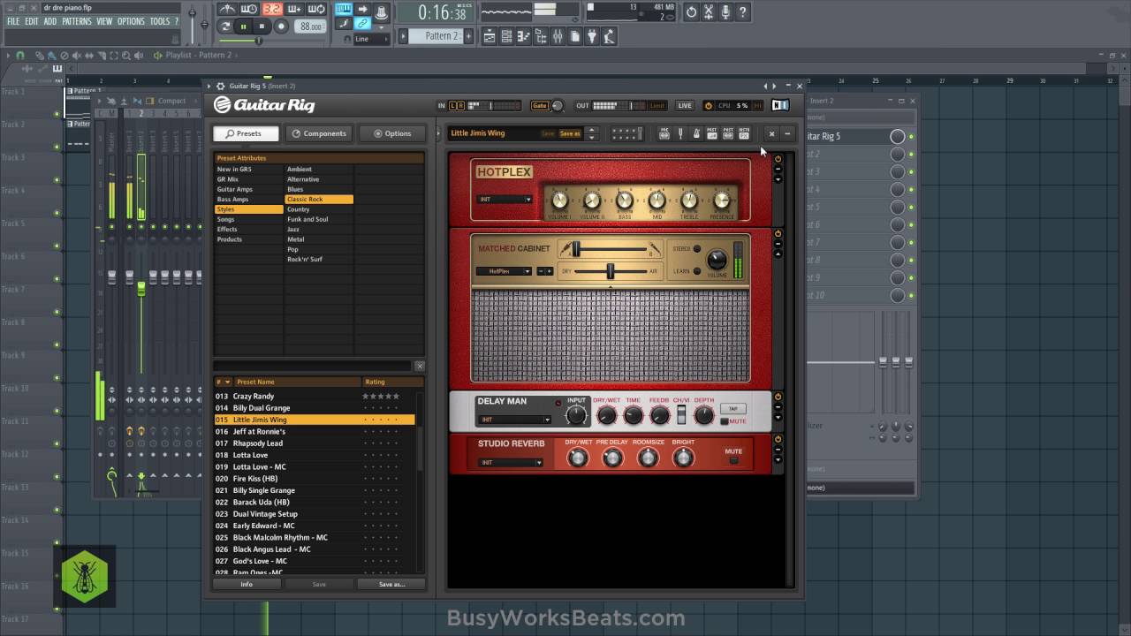Viewport: 1131px width, 636px height.
Task: Open the Guitar Rig tuner tool
Action: pos(680,133)
